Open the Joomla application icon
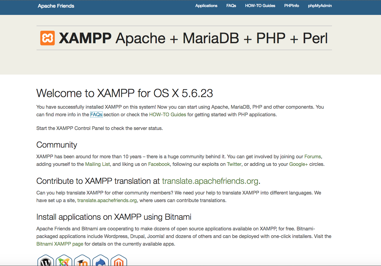Viewport: 381px width, 266px height. click(x=64, y=261)
